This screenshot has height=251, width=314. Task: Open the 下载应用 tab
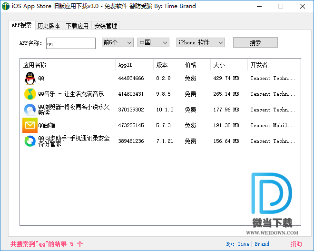pyautogui.click(x=77, y=26)
